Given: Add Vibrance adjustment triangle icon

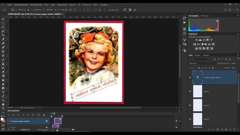Looking at the screenshot, I should pyautogui.click(x=211, y=40).
